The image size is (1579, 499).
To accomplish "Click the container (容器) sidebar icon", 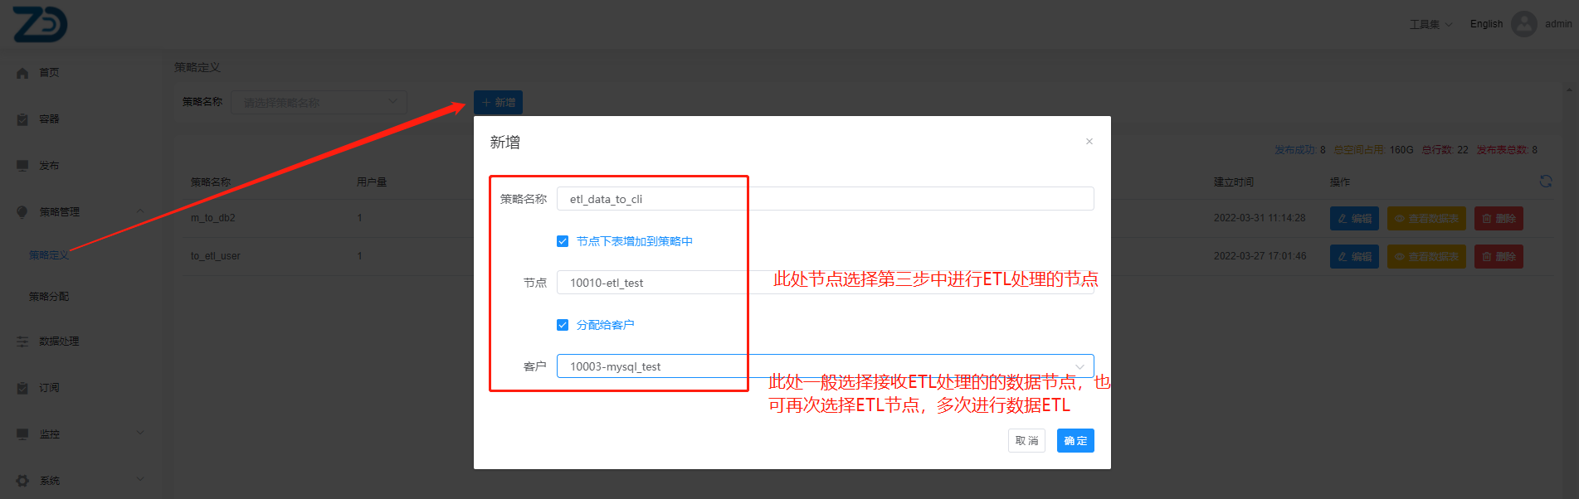I will tap(22, 119).
